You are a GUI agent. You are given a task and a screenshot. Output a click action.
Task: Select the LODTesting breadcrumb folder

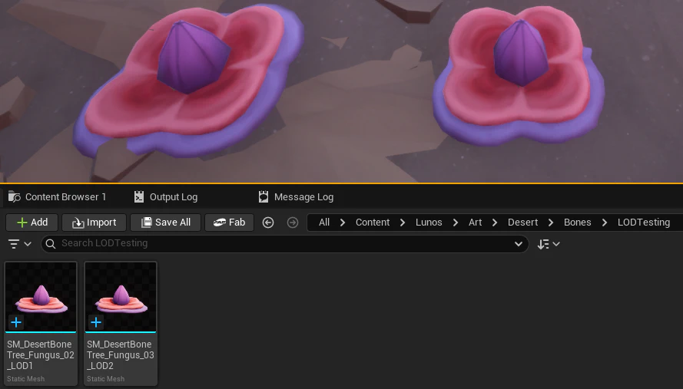pyautogui.click(x=644, y=223)
